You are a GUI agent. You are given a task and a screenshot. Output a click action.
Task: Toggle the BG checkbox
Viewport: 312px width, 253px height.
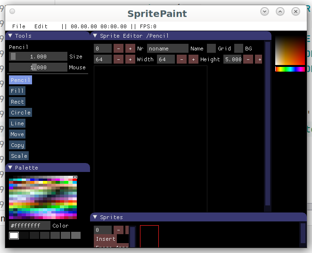[238, 49]
